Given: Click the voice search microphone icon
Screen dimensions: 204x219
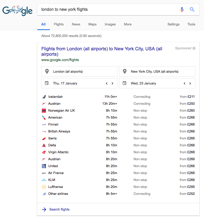Looking at the screenshot, I should pos(182,9).
